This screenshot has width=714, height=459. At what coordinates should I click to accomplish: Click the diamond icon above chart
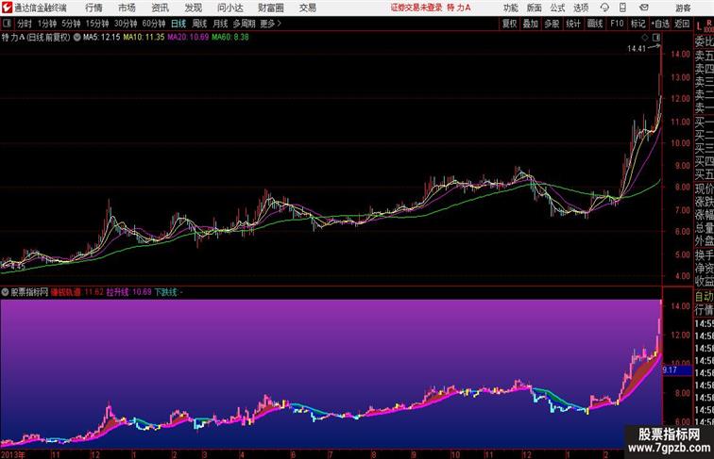[x=645, y=38]
